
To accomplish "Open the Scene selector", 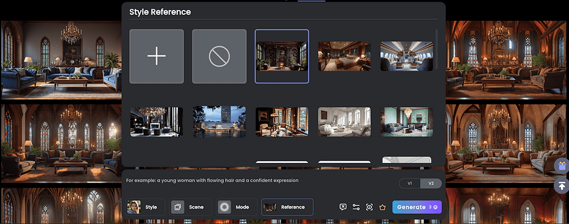I will point(191,207).
